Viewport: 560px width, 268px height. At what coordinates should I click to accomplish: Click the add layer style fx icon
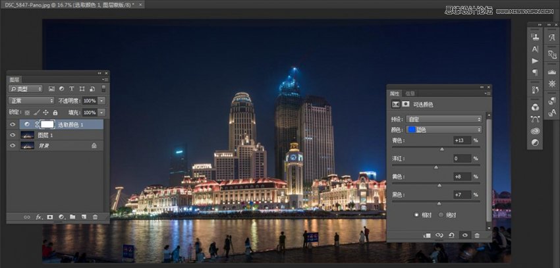[x=38, y=217]
